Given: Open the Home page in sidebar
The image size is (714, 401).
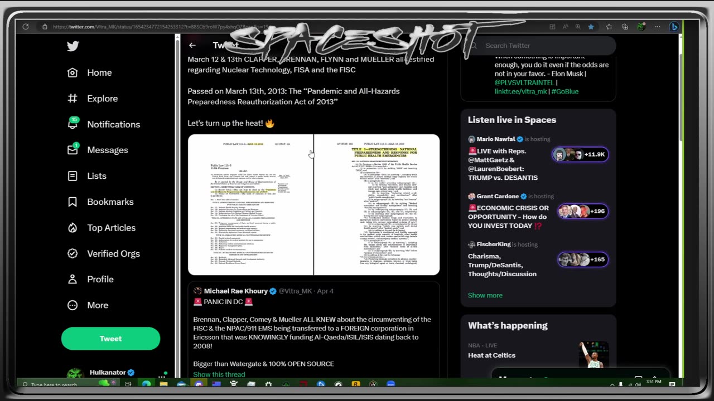Looking at the screenshot, I should (x=89, y=72).
